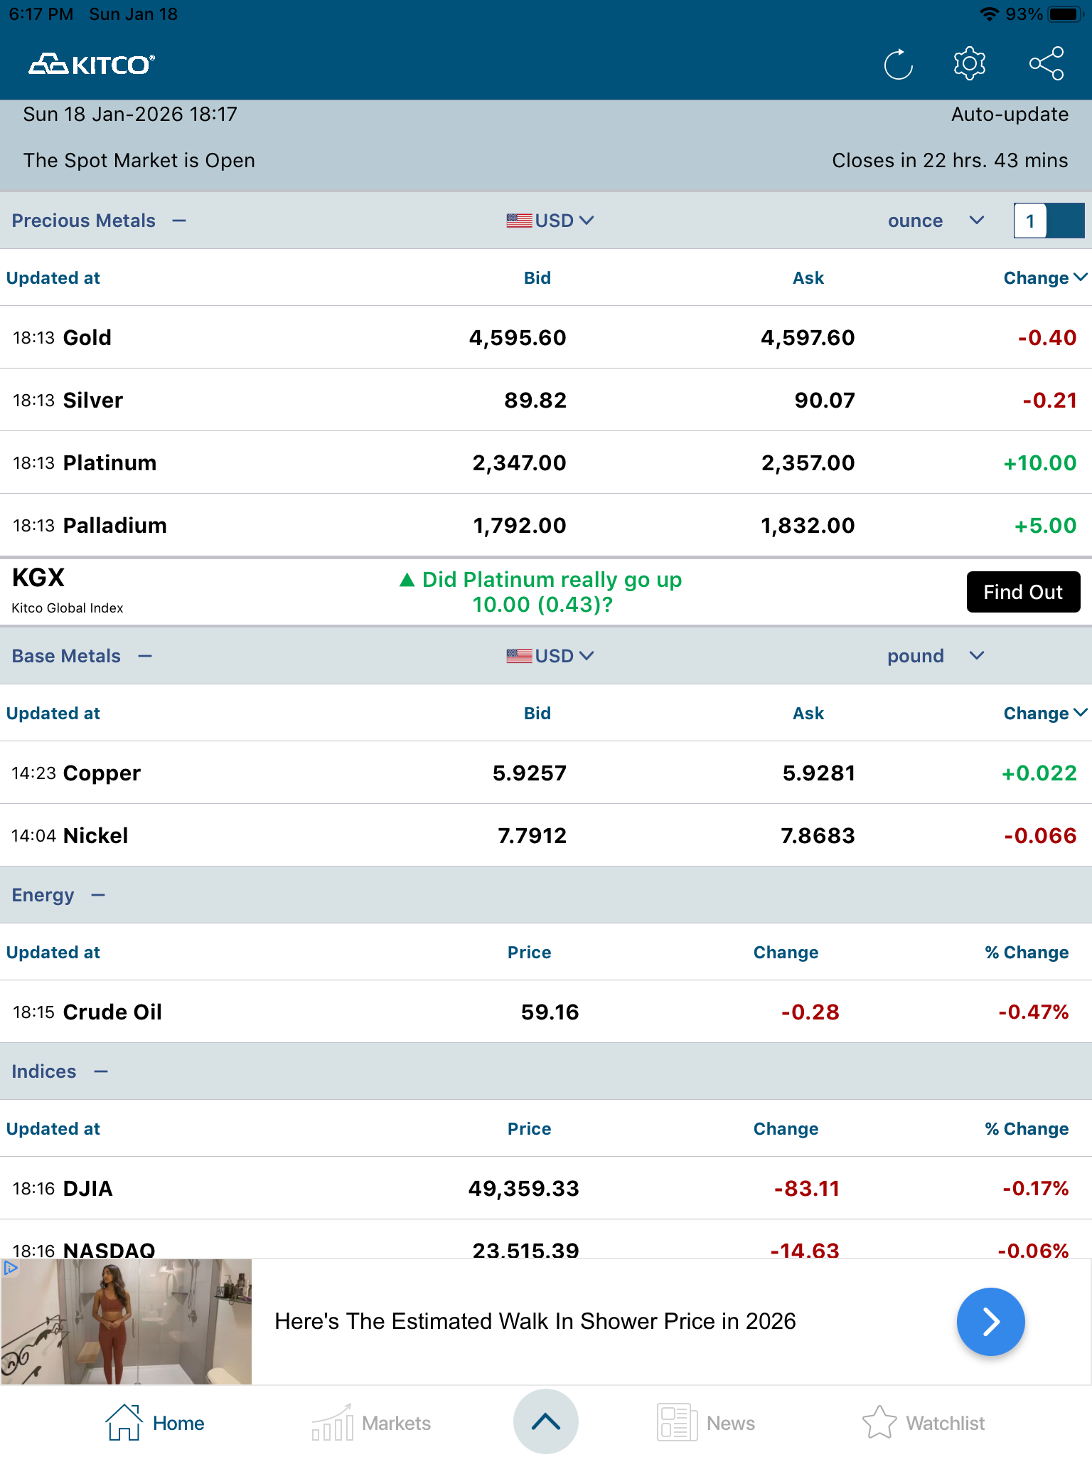Tap the AdChoices icon on ad

(10, 1267)
